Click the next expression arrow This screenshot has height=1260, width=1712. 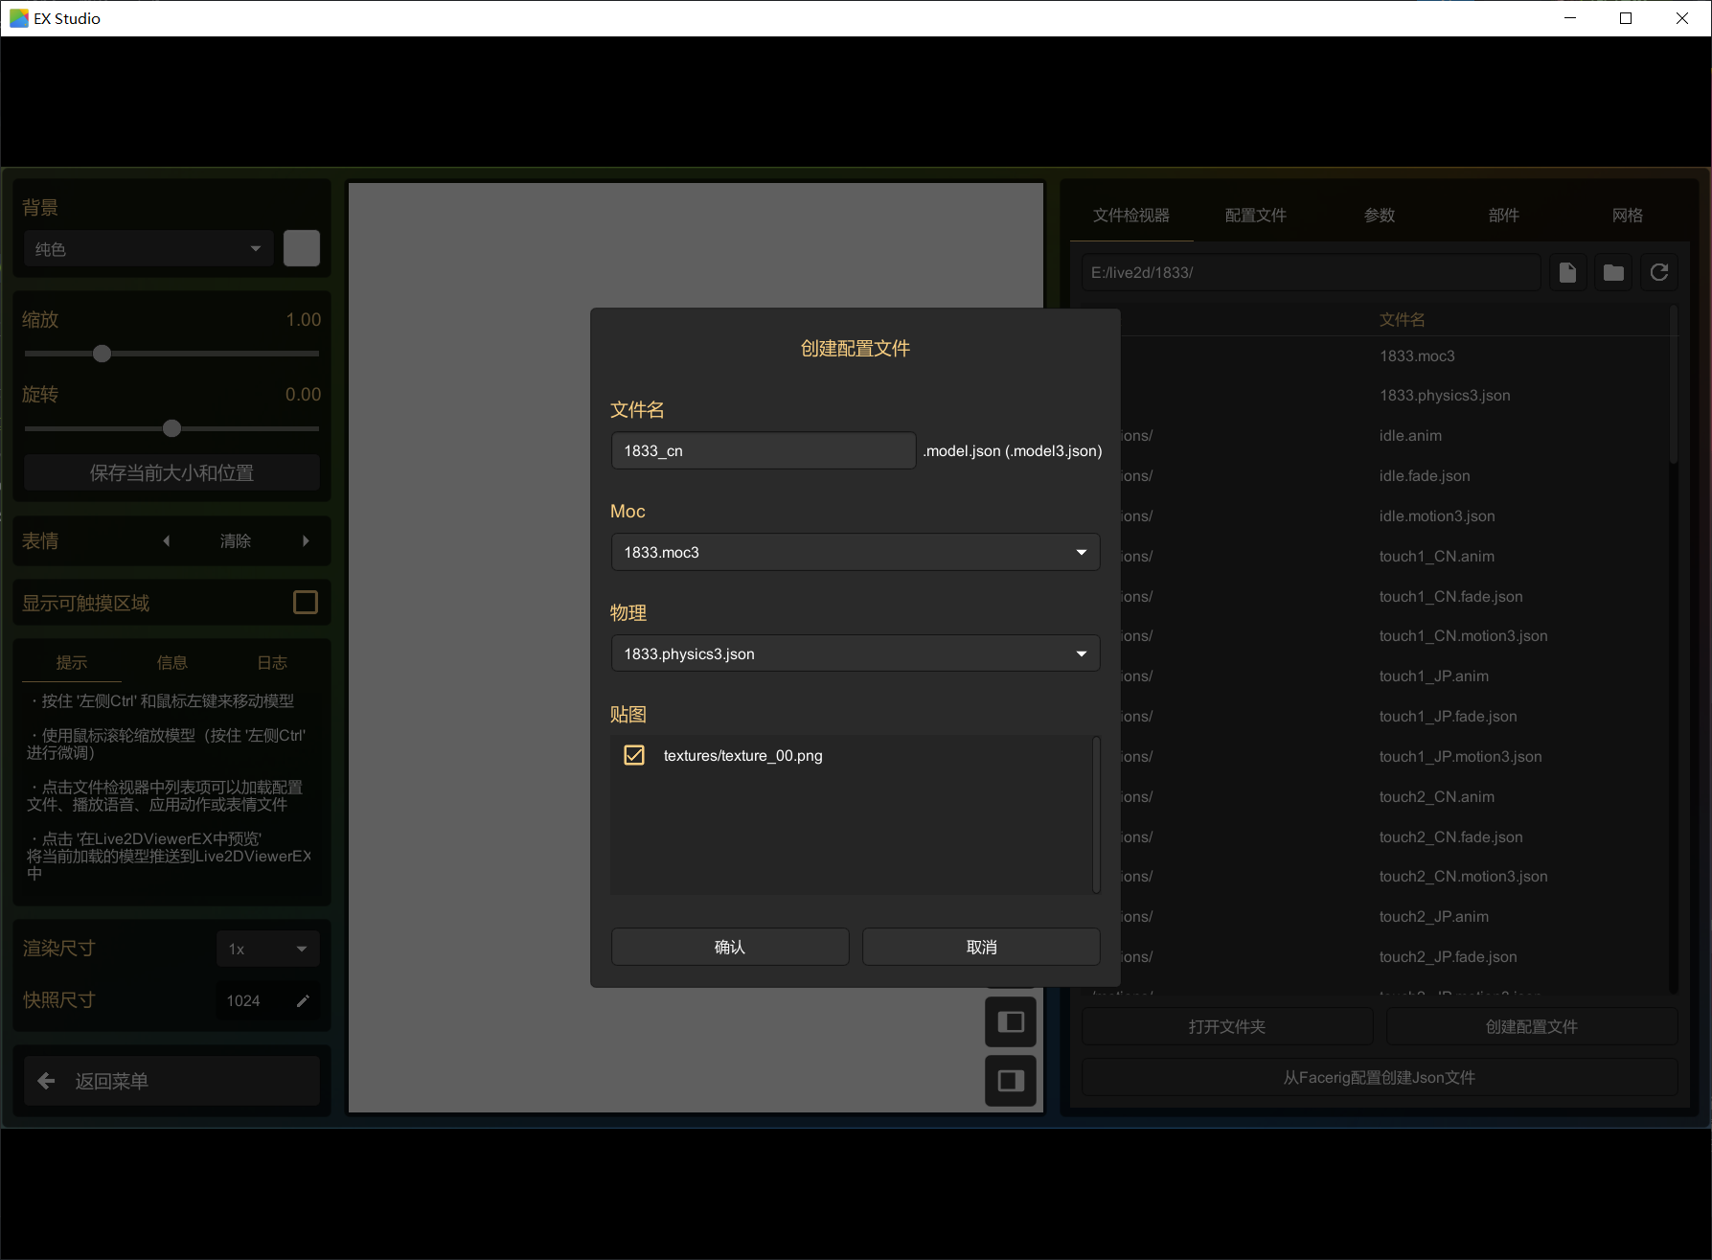coord(306,541)
